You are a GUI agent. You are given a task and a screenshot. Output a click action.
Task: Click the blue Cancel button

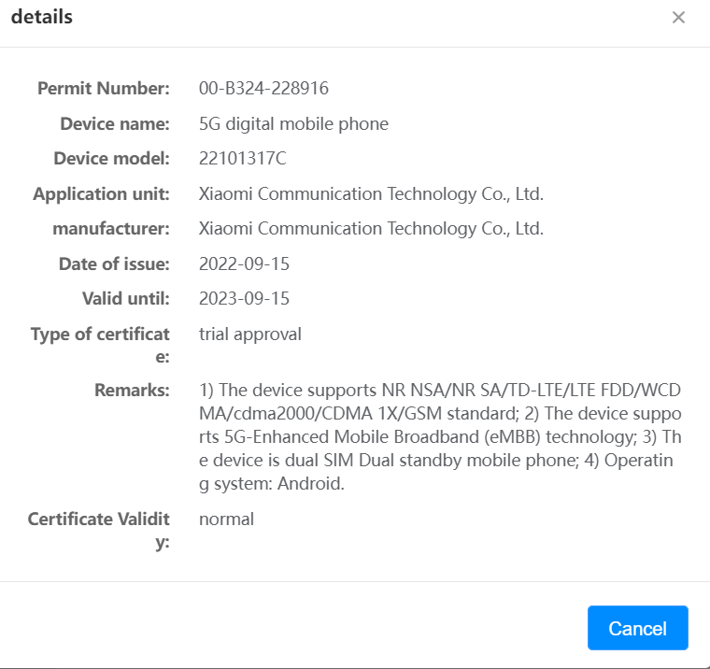coord(637,627)
